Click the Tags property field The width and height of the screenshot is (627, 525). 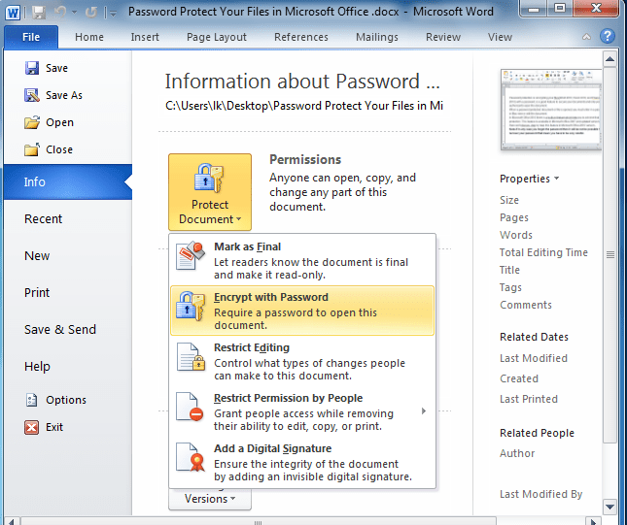pyautogui.click(x=510, y=287)
